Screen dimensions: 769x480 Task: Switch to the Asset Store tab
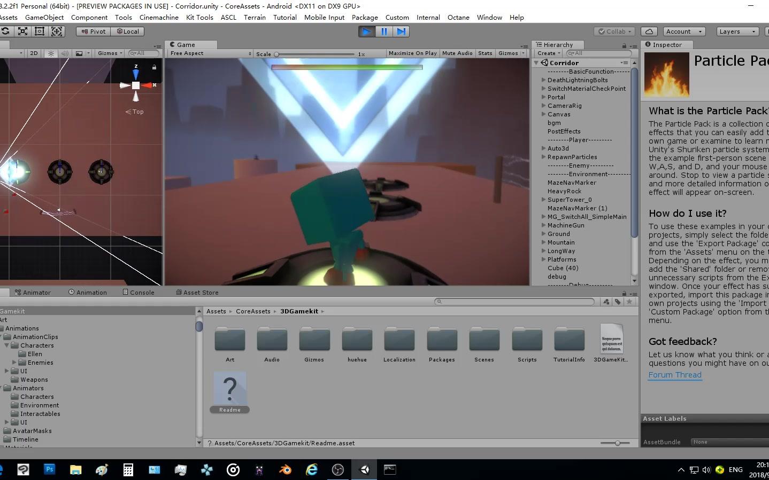197,293
